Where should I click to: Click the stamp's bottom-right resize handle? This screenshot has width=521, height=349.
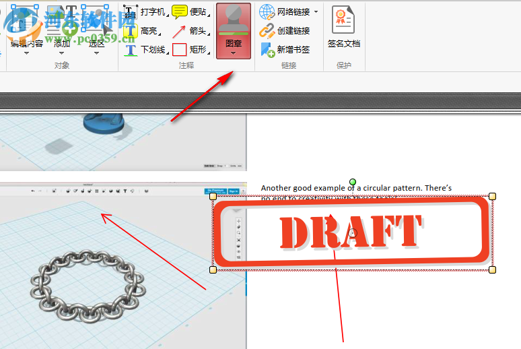click(x=493, y=269)
